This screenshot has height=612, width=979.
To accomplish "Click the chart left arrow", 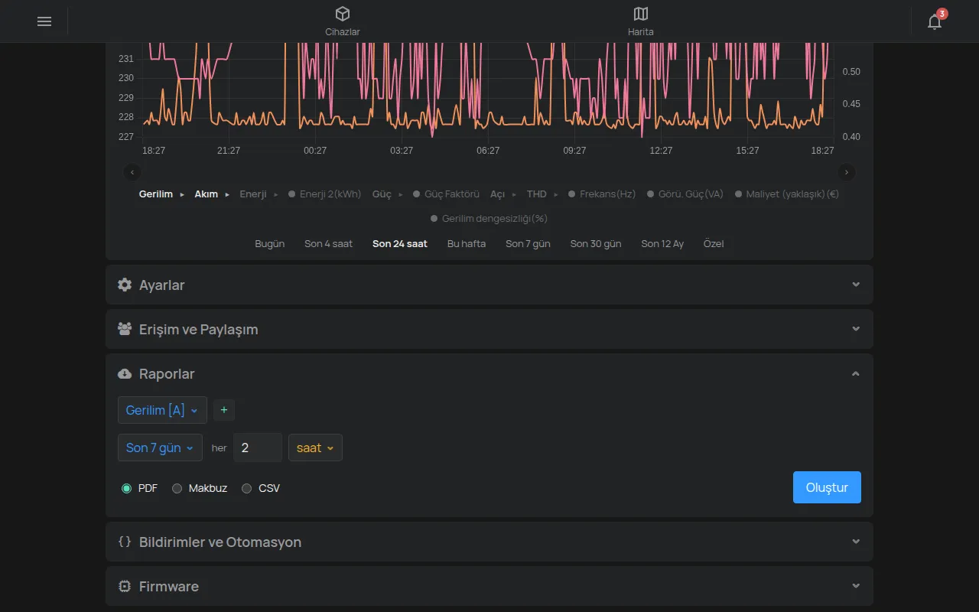I will pos(132,172).
